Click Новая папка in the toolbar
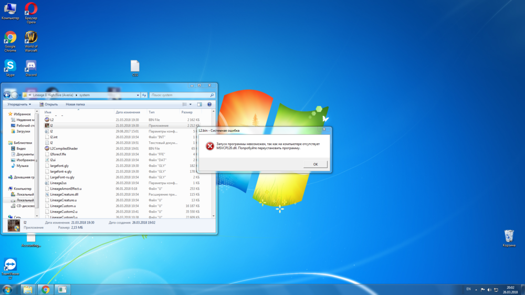 [75, 104]
